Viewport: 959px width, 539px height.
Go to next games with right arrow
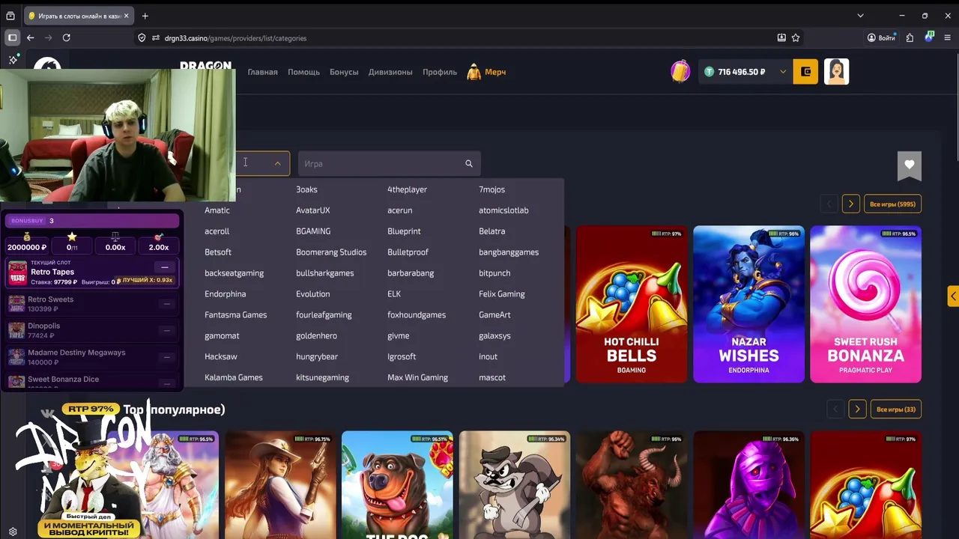point(851,204)
